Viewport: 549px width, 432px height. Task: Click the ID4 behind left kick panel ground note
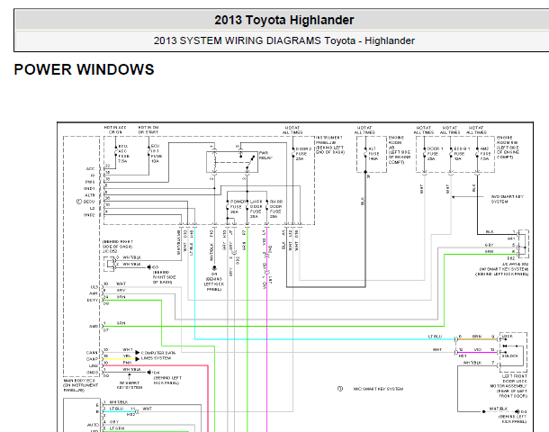click(x=166, y=378)
